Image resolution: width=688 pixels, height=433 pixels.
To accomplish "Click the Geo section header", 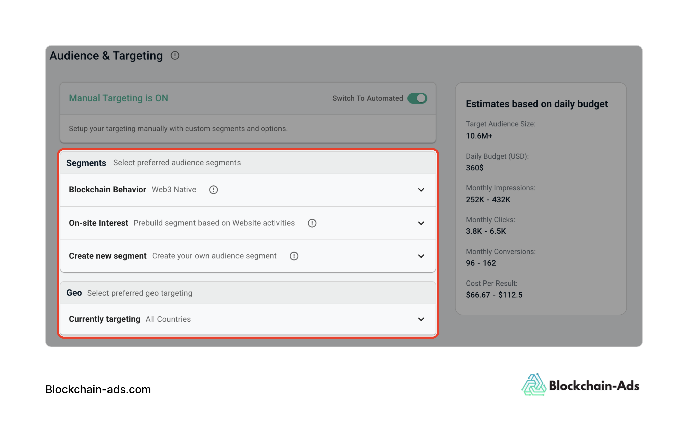I will [248, 293].
